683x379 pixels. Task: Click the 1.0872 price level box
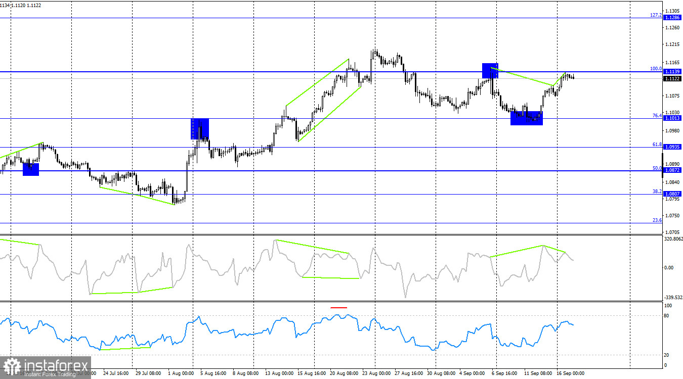click(672, 170)
